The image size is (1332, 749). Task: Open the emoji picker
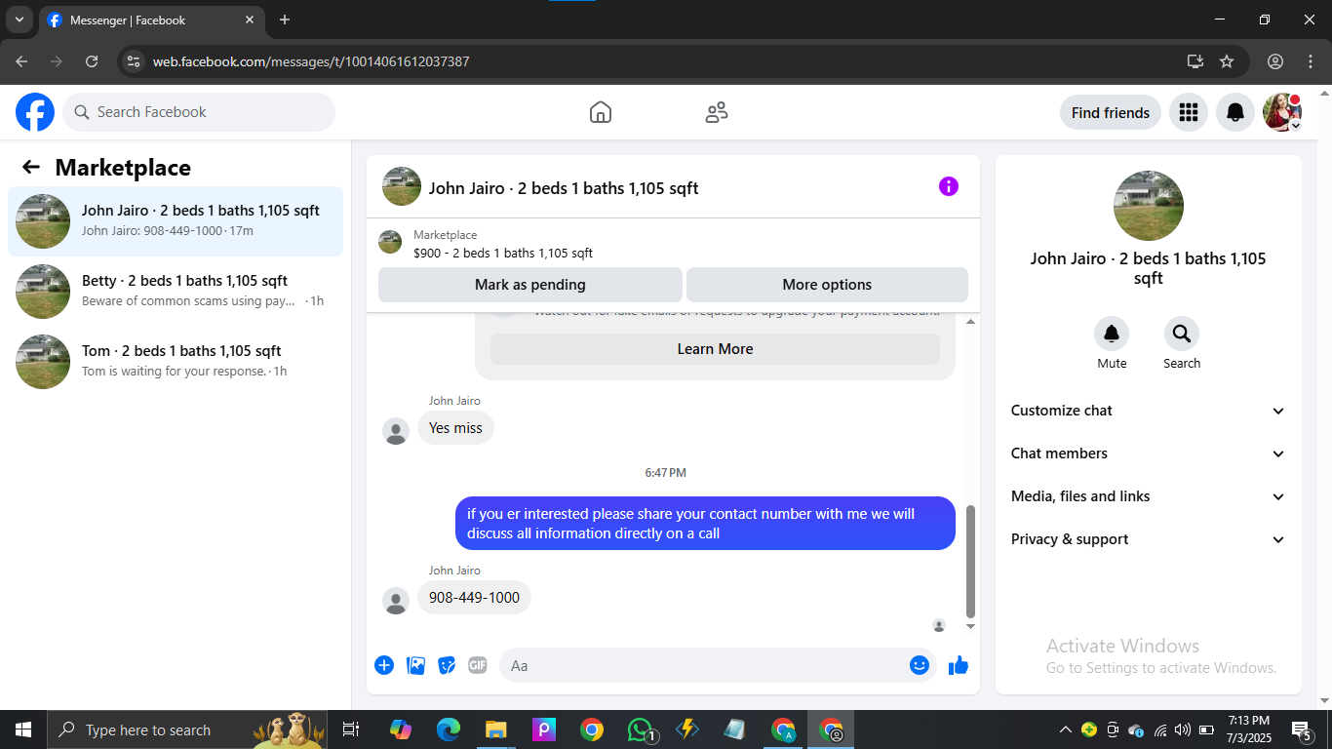pyautogui.click(x=920, y=665)
